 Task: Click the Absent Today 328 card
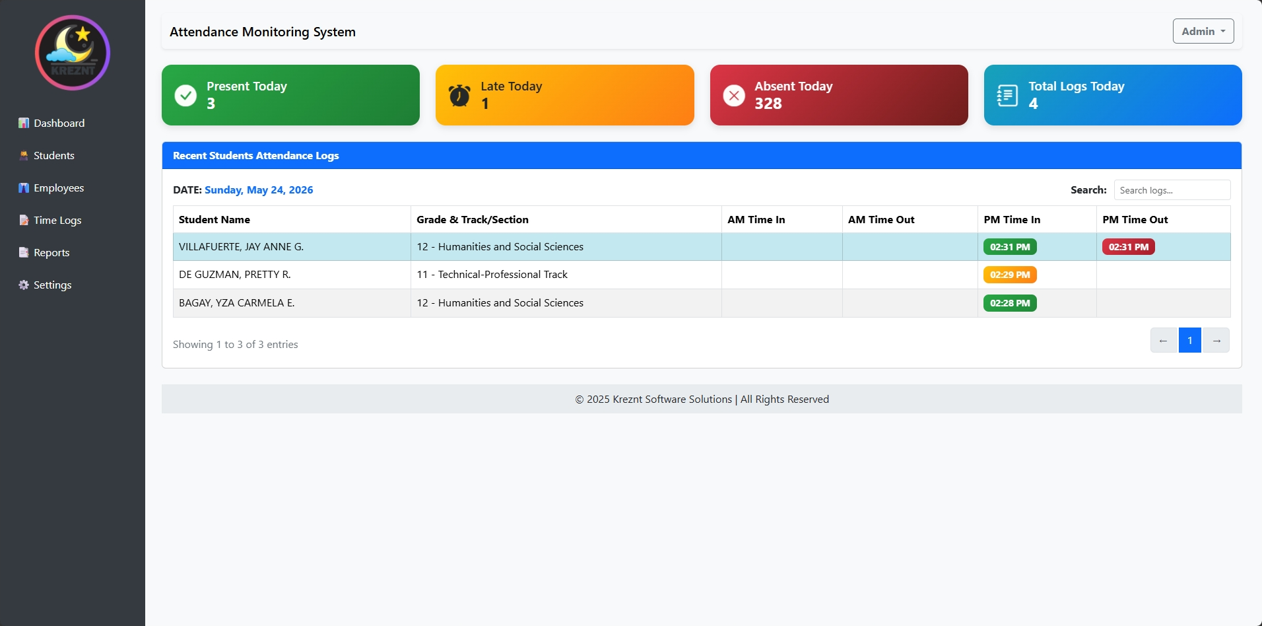click(x=839, y=95)
